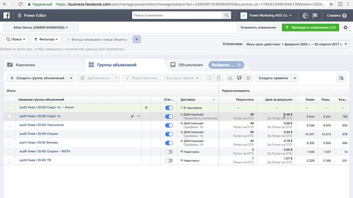Open the Посмотреть статистику link
Image resolution: width=353 pixels, height=198 pixels.
coord(200,118)
